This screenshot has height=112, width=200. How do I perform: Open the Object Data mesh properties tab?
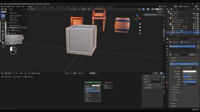tap(167, 80)
